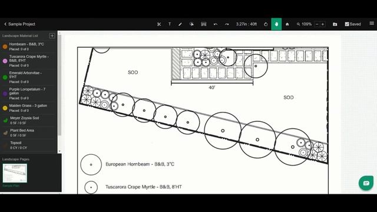Add a new landscape material item
Image resolution: width=377 pixels, height=212 pixels.
(52, 36)
